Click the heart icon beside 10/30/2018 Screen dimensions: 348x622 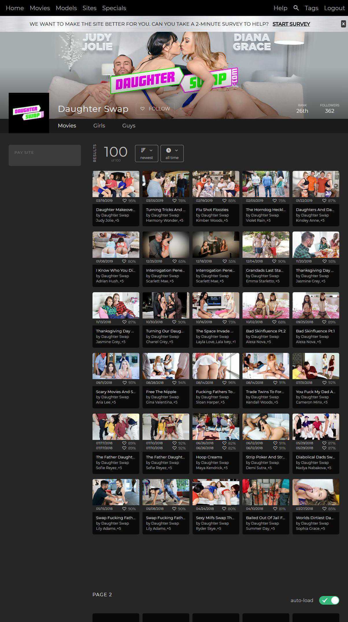click(x=174, y=322)
